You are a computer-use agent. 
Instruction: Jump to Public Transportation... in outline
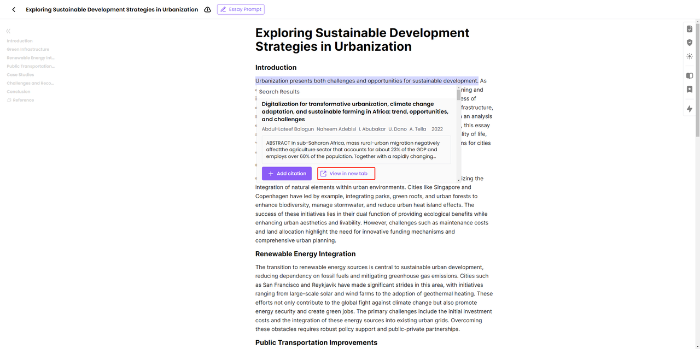[31, 66]
